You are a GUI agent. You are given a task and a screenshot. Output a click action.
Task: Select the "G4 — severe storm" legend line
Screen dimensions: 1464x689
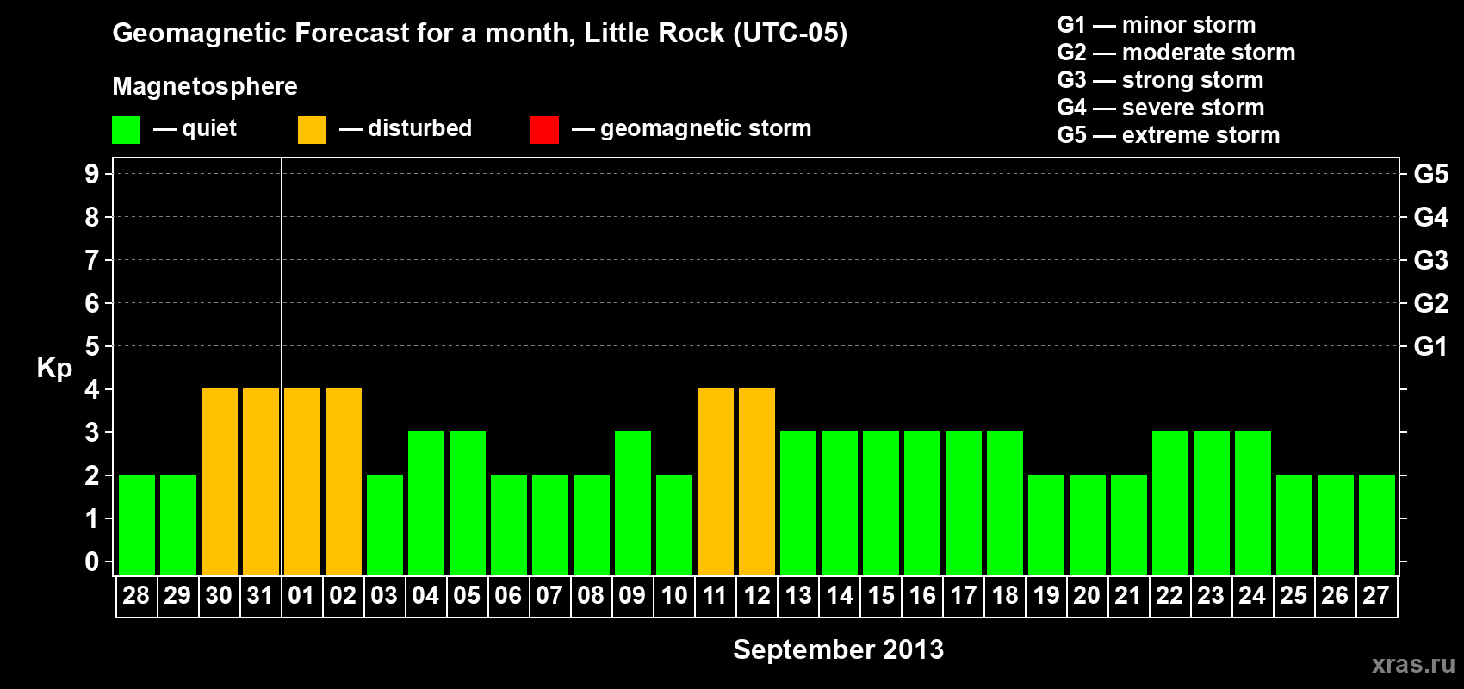pos(1161,108)
